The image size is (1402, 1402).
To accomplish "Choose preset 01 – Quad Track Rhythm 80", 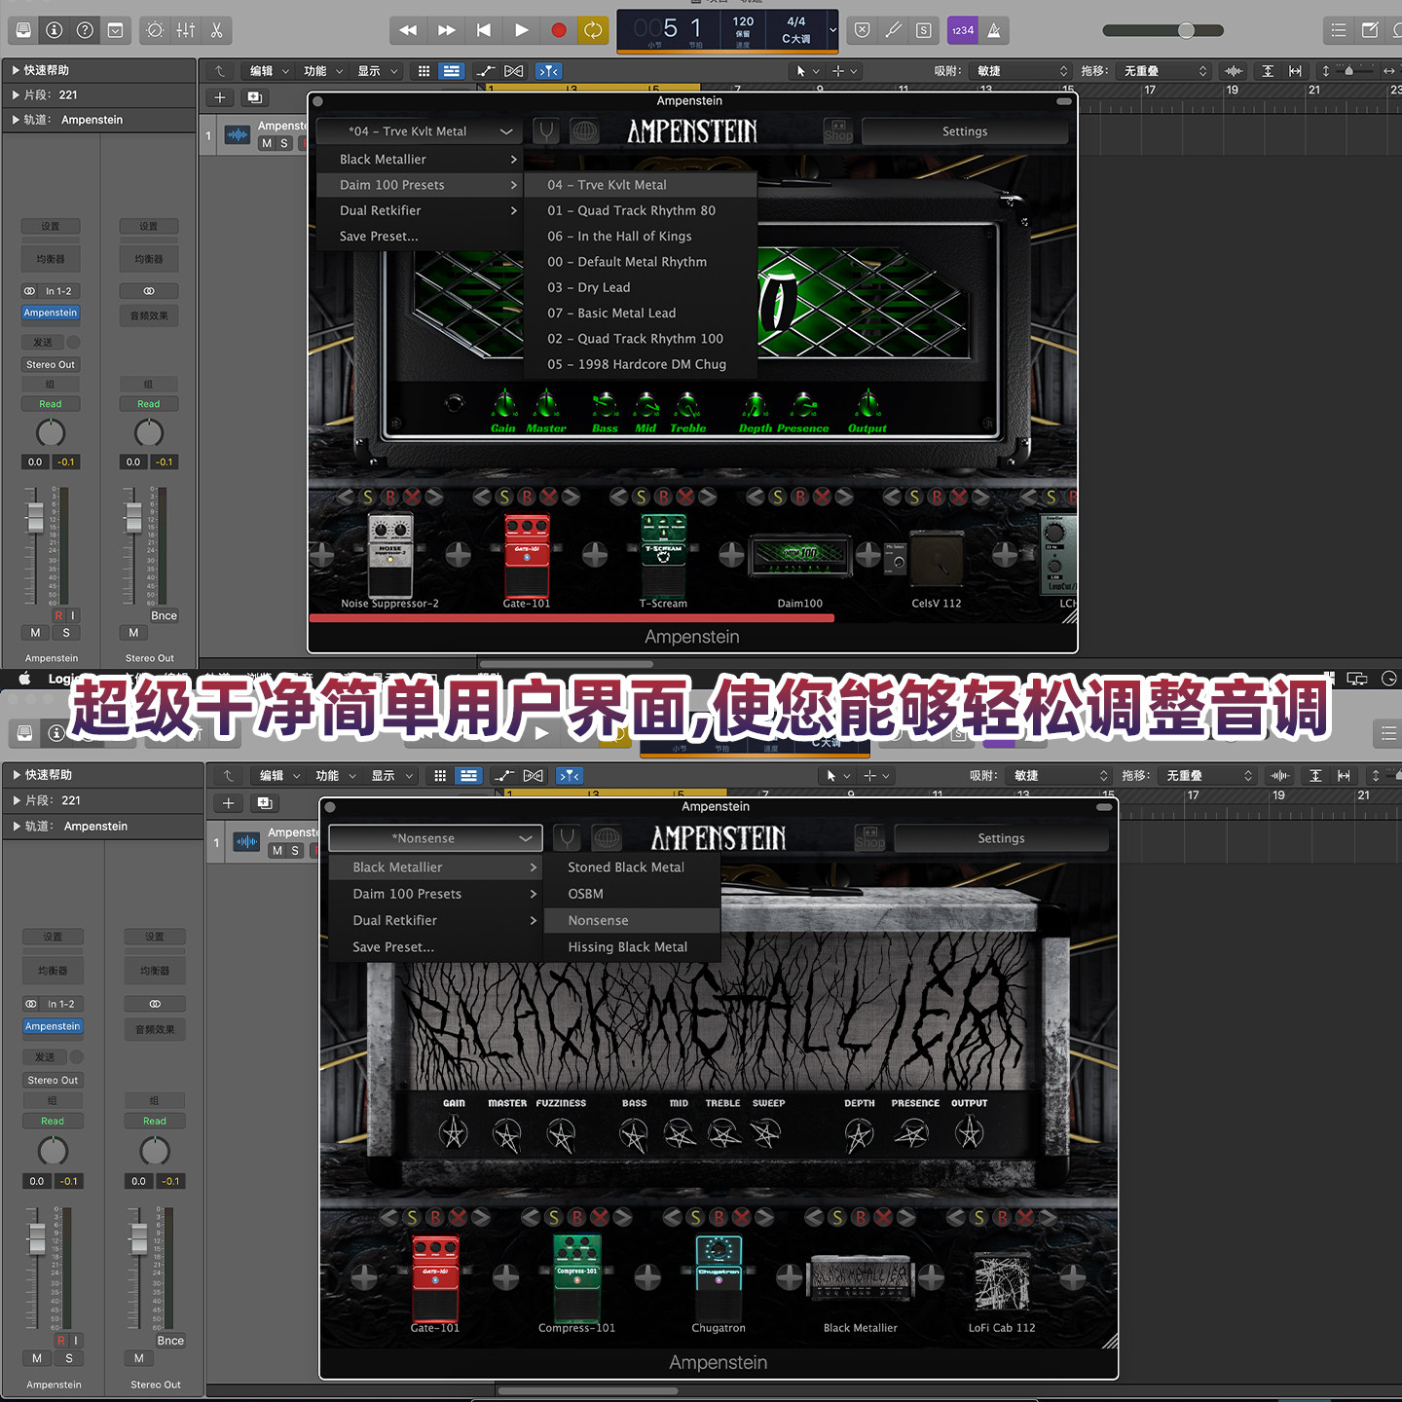I will (641, 210).
